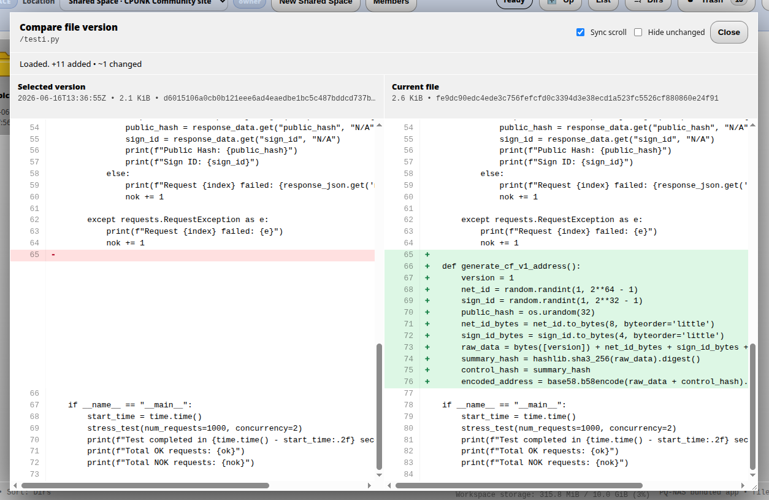Click added line 'version = 1'

[488, 278]
